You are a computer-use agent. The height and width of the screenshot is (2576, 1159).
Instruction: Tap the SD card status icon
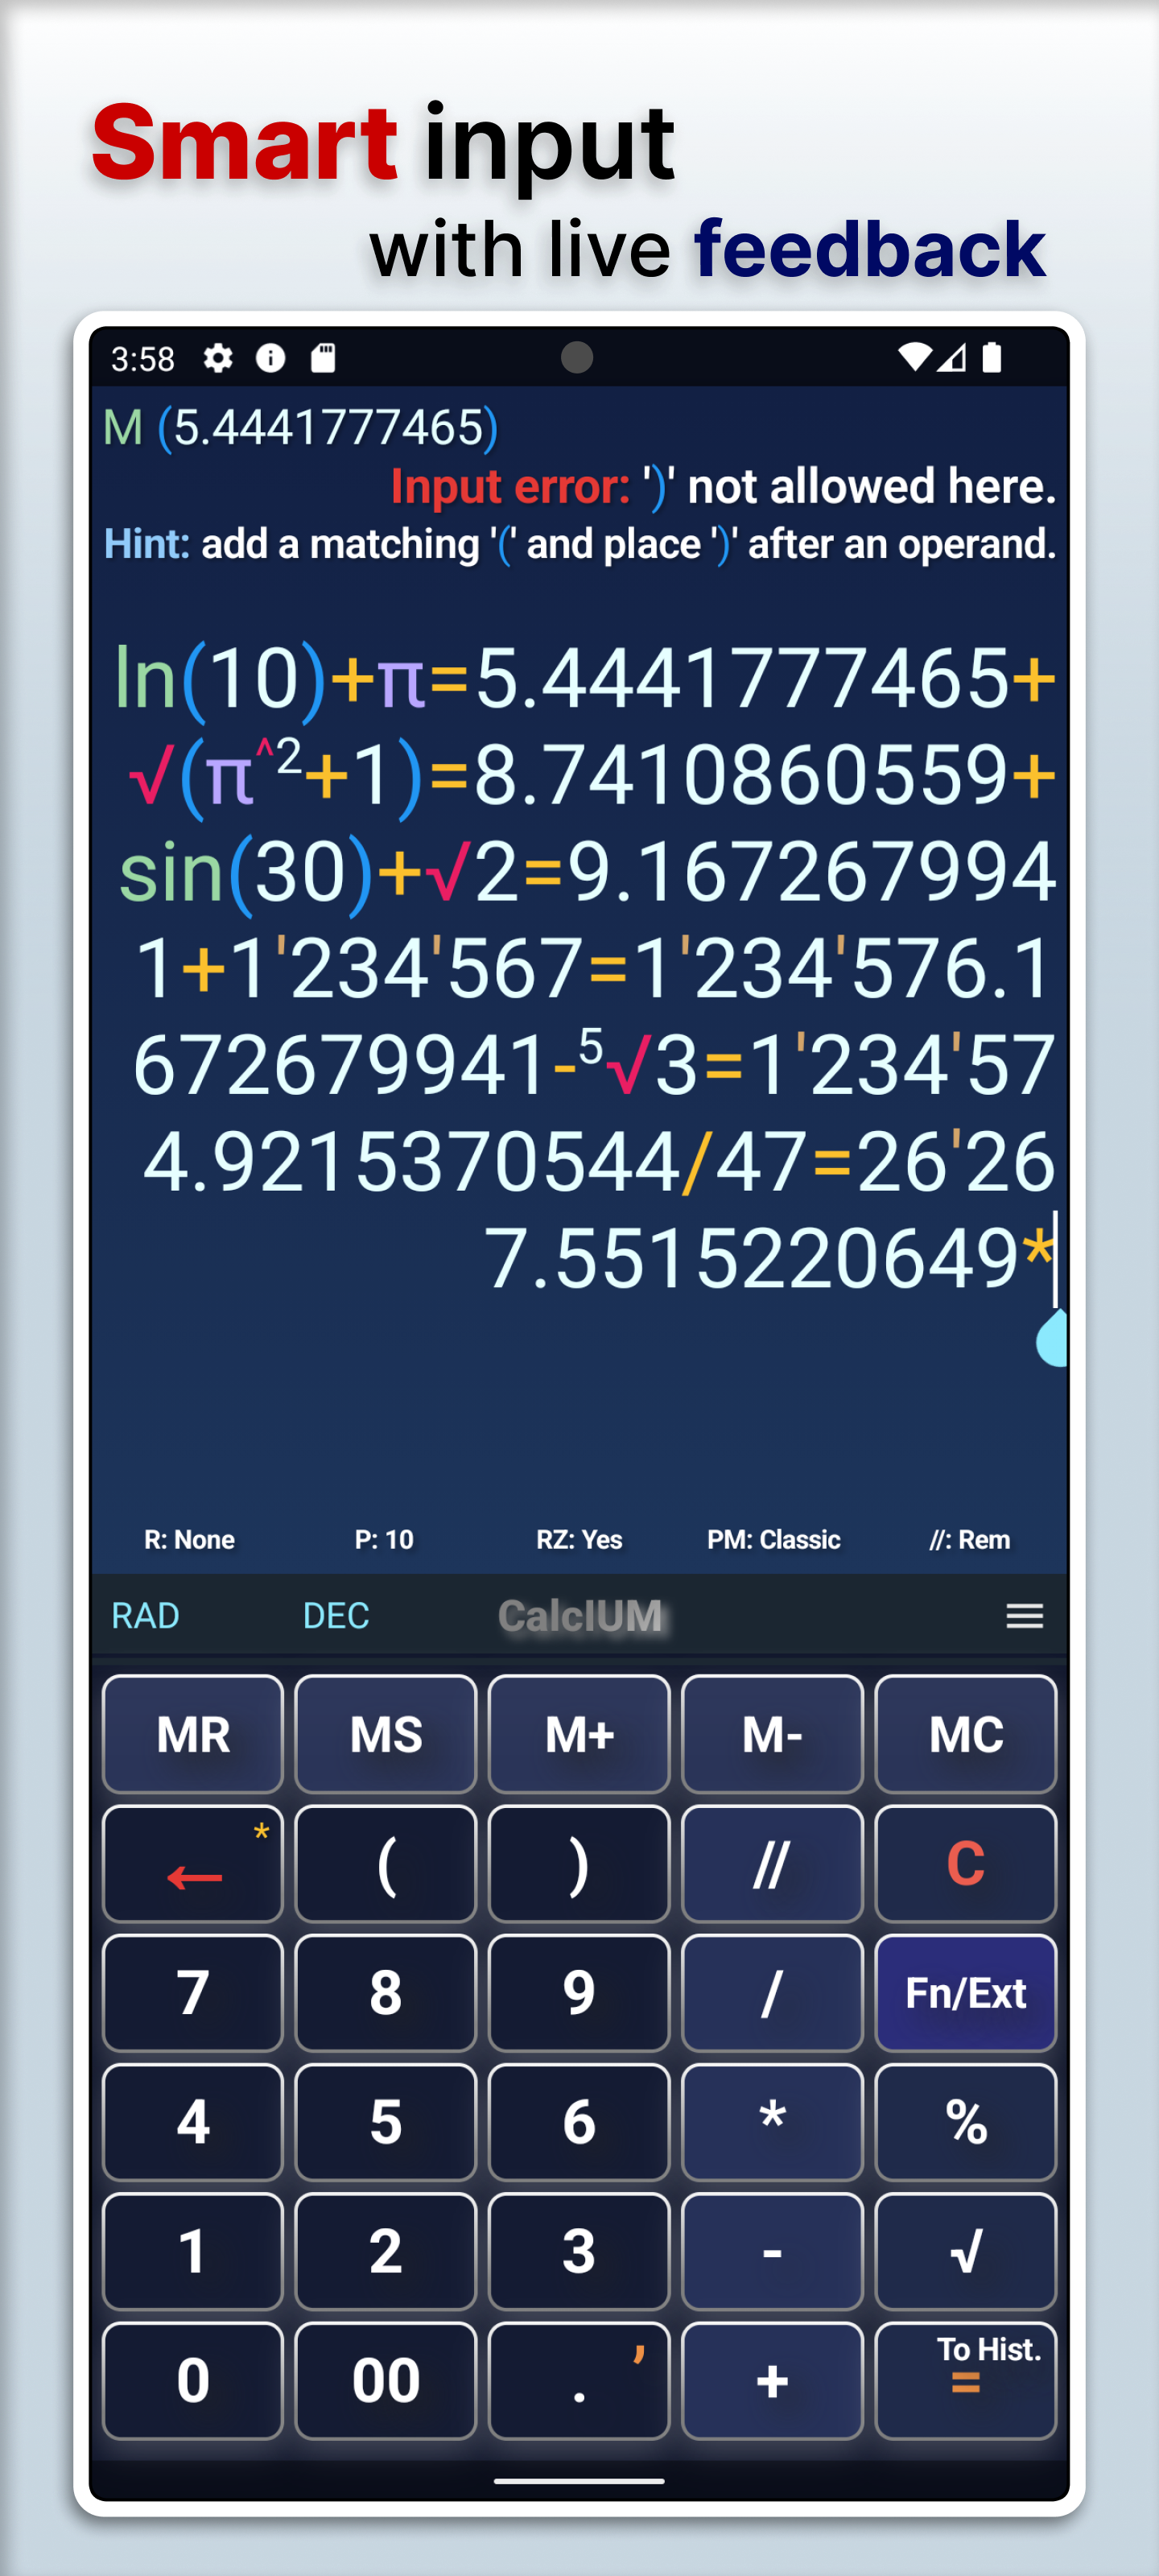click(x=323, y=358)
